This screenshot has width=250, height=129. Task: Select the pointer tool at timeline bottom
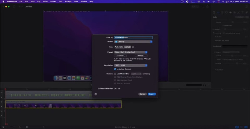click(3, 127)
